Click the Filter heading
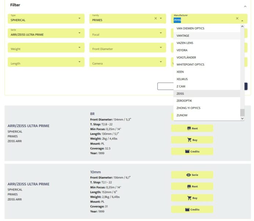Image resolution: width=254 pixels, height=221 pixels. (x=15, y=5)
